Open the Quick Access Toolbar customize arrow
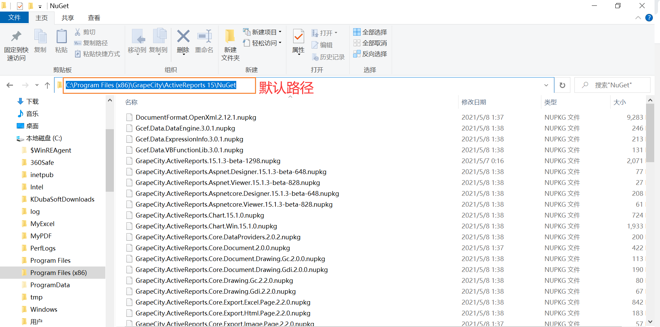This screenshot has width=660, height=327. pyautogui.click(x=40, y=6)
